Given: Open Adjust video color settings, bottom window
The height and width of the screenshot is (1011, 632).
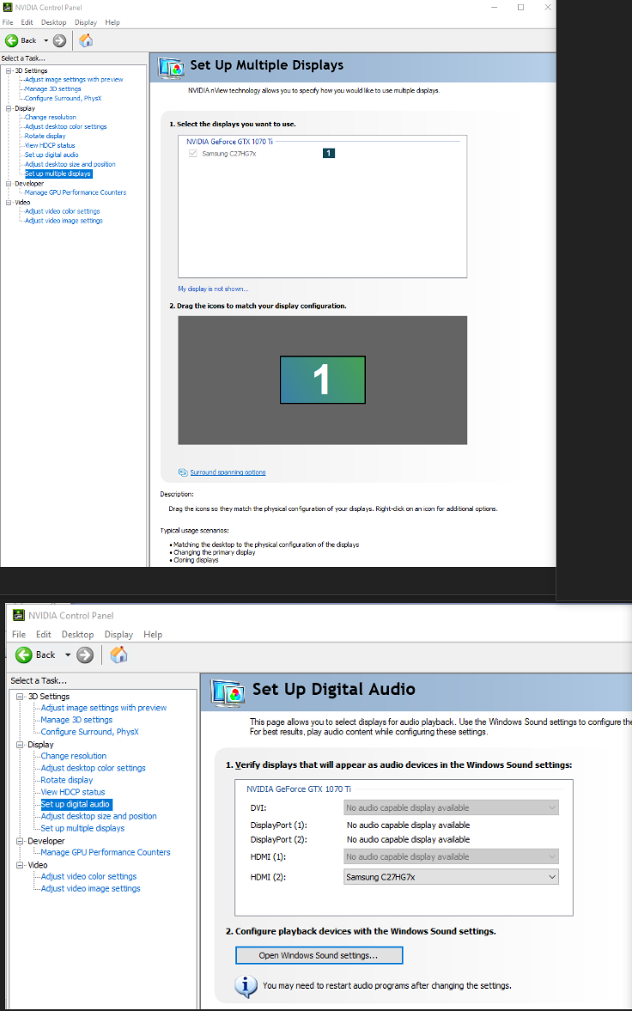Looking at the screenshot, I should pos(89,876).
